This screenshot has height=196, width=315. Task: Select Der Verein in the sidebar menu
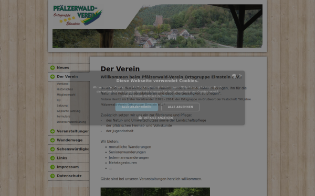tap(67, 77)
